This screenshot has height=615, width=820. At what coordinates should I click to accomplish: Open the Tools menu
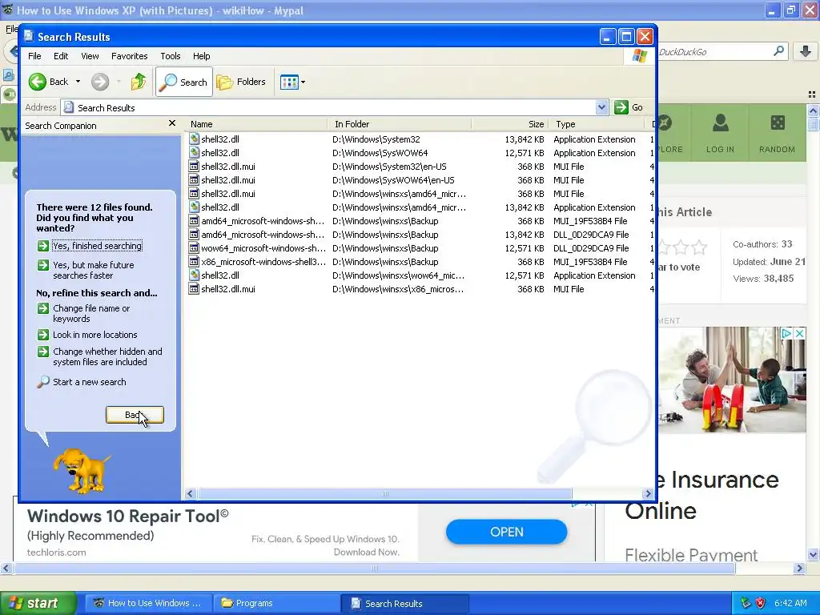point(170,56)
